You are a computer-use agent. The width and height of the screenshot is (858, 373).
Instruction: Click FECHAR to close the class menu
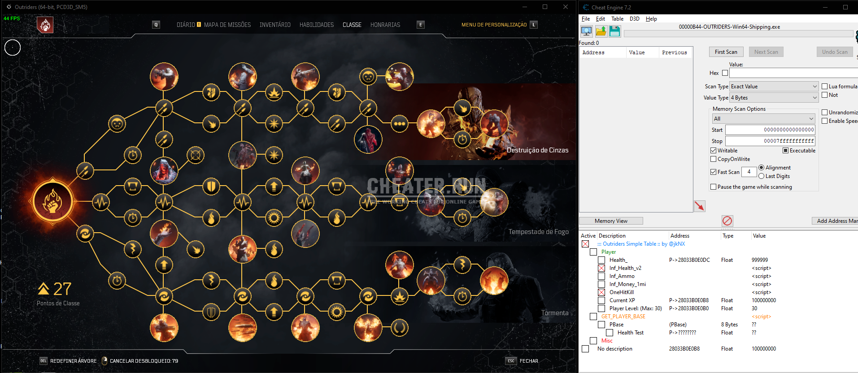click(529, 361)
